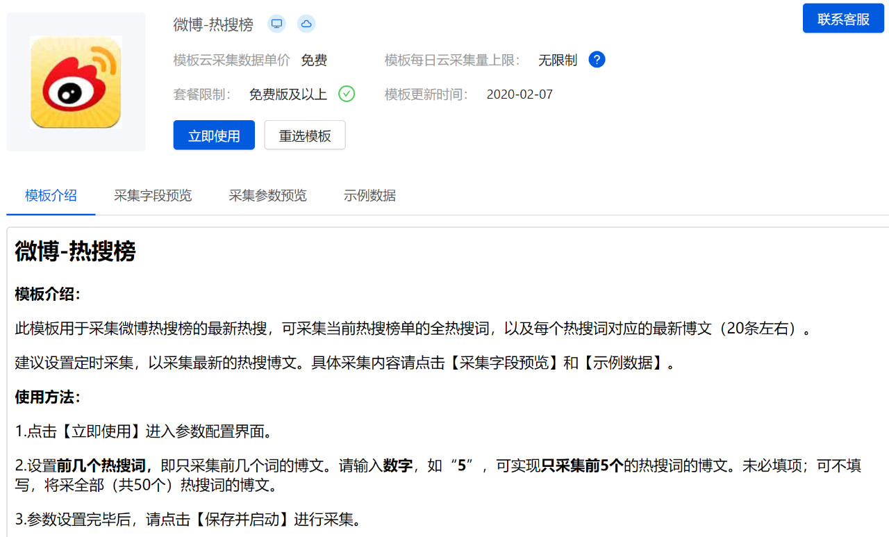Screen dimensions: 889x537
Task: Click the 模板更新时间 label
Action: point(426,94)
